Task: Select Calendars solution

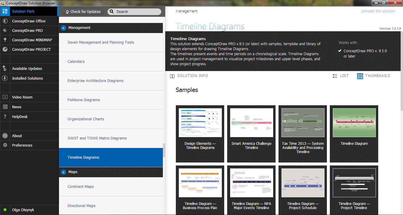Action: pos(111,62)
